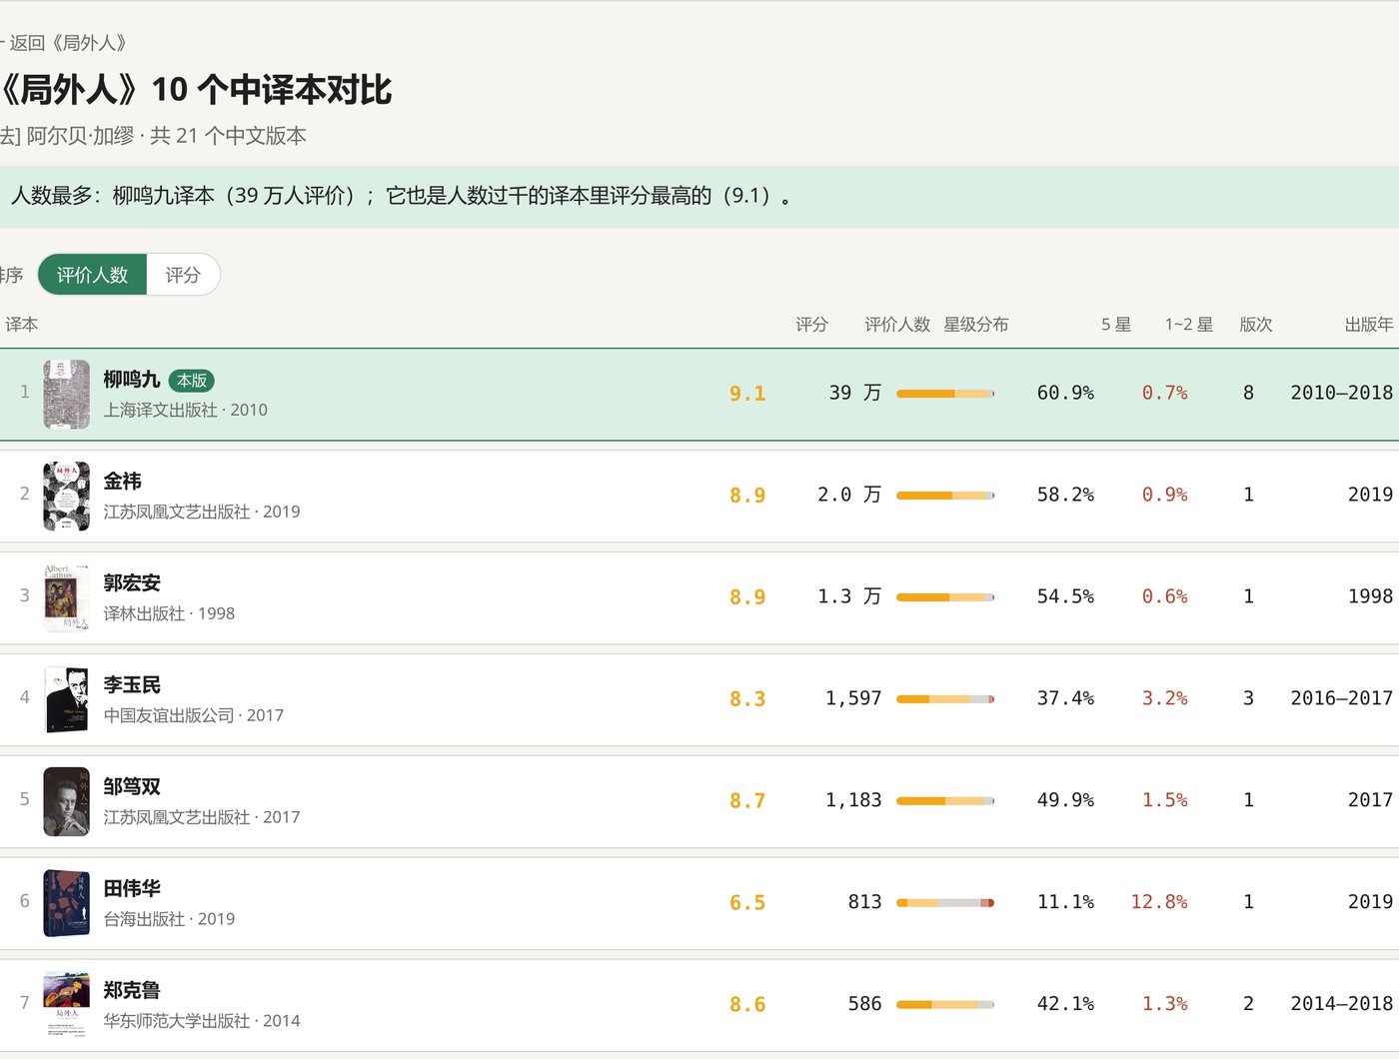The image size is (1399, 1059).
Task: Click the 评价人数 column header
Action: point(897,325)
